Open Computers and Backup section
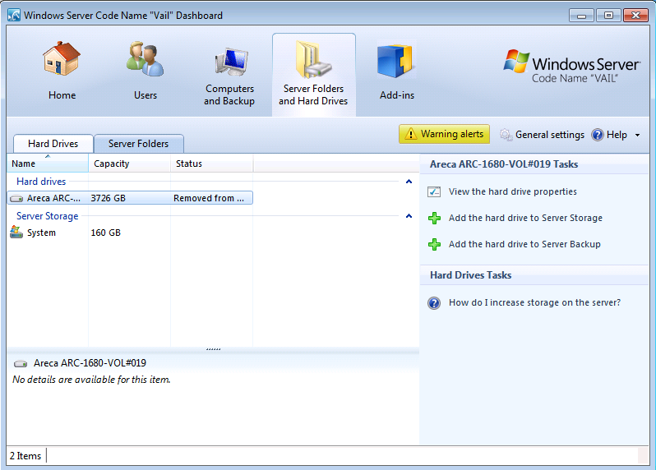Screen dimensions: 656x470 (229, 66)
